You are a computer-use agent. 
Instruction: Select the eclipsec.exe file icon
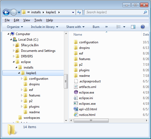(76, 104)
